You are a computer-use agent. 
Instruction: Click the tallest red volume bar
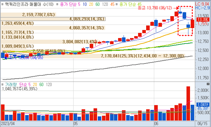pos(188,103)
